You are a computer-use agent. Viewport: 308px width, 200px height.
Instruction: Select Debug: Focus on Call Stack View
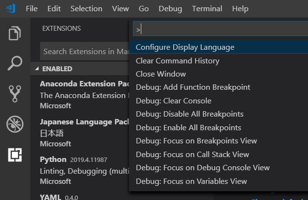pyautogui.click(x=193, y=154)
